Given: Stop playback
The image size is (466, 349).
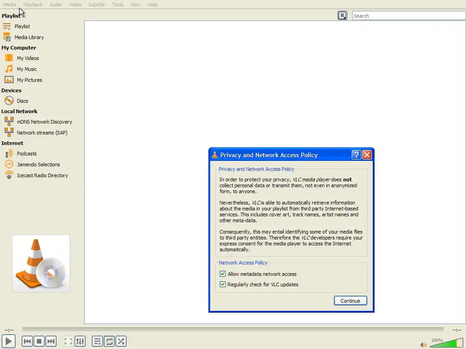Looking at the screenshot, I should click(39, 341).
